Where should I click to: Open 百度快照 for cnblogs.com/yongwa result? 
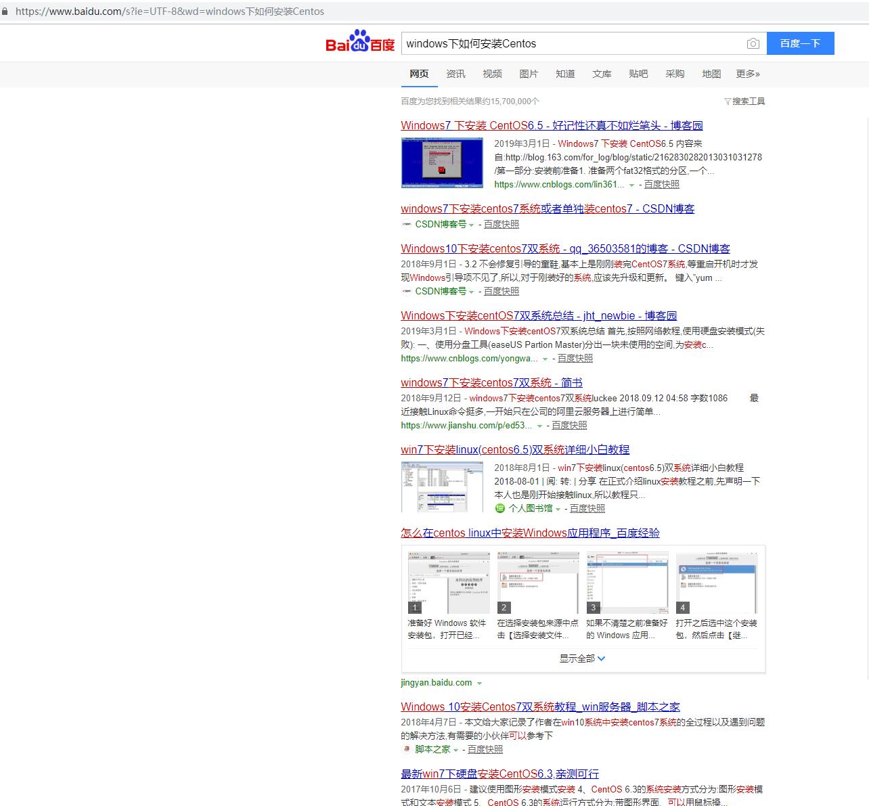(x=575, y=358)
